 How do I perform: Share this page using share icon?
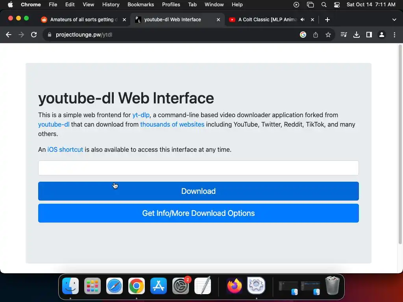click(x=316, y=35)
